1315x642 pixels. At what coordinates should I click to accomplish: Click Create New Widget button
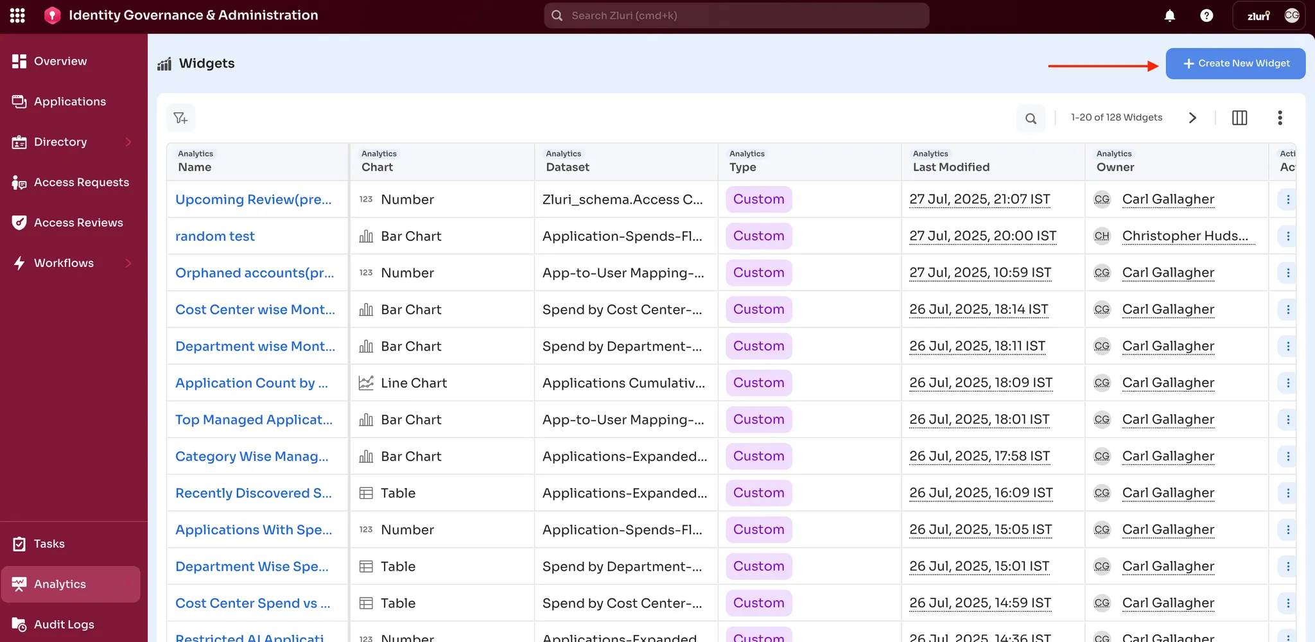point(1235,64)
